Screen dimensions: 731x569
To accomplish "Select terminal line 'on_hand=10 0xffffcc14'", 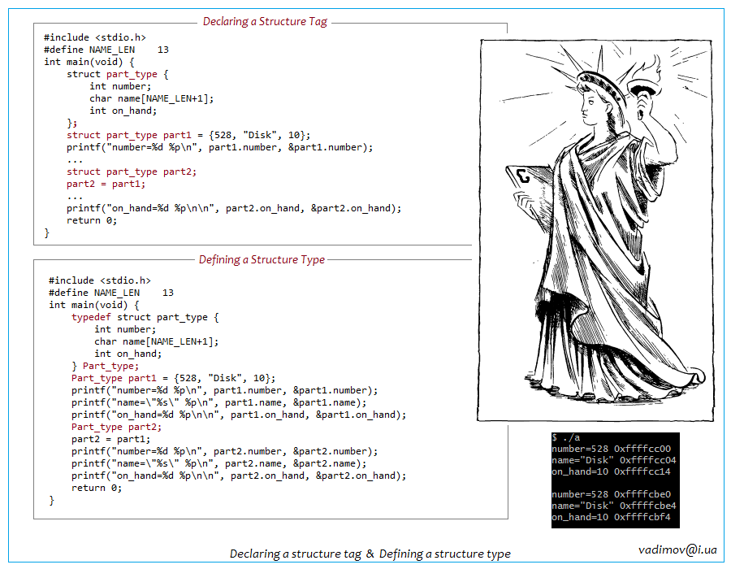I will [611, 471].
